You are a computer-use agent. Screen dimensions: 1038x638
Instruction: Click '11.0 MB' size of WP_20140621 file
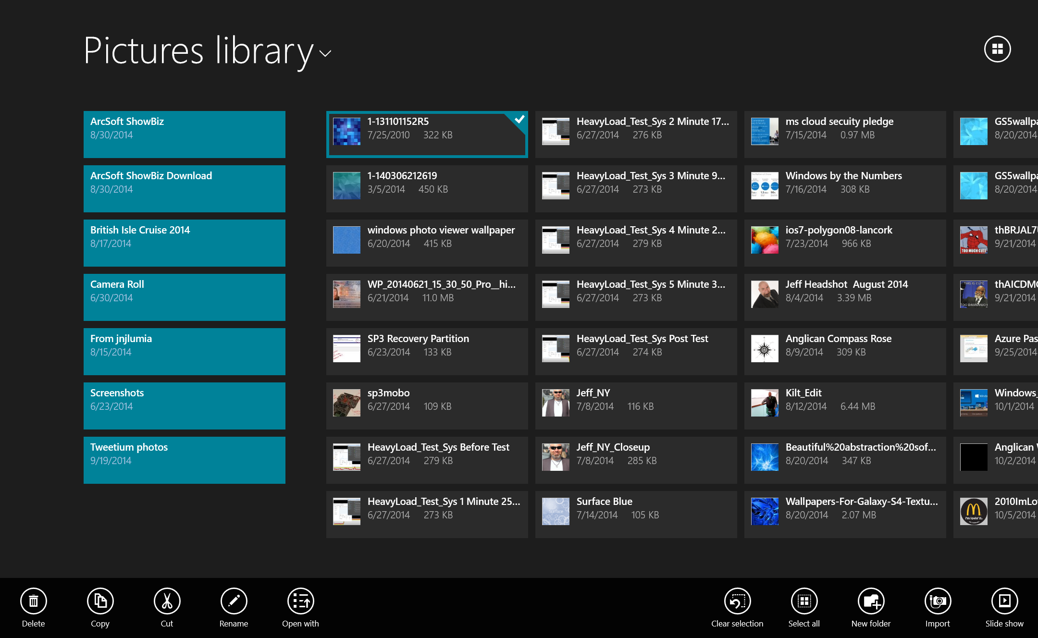click(438, 298)
